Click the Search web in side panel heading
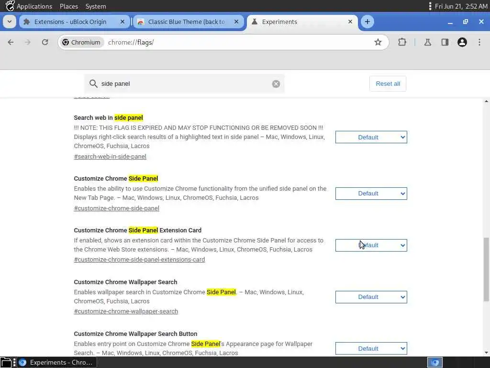490x368 pixels. [109, 118]
